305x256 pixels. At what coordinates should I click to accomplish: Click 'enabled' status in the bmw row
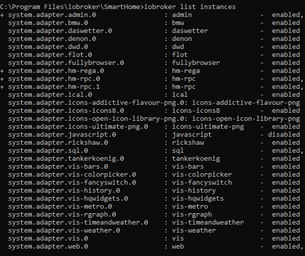point(285,23)
